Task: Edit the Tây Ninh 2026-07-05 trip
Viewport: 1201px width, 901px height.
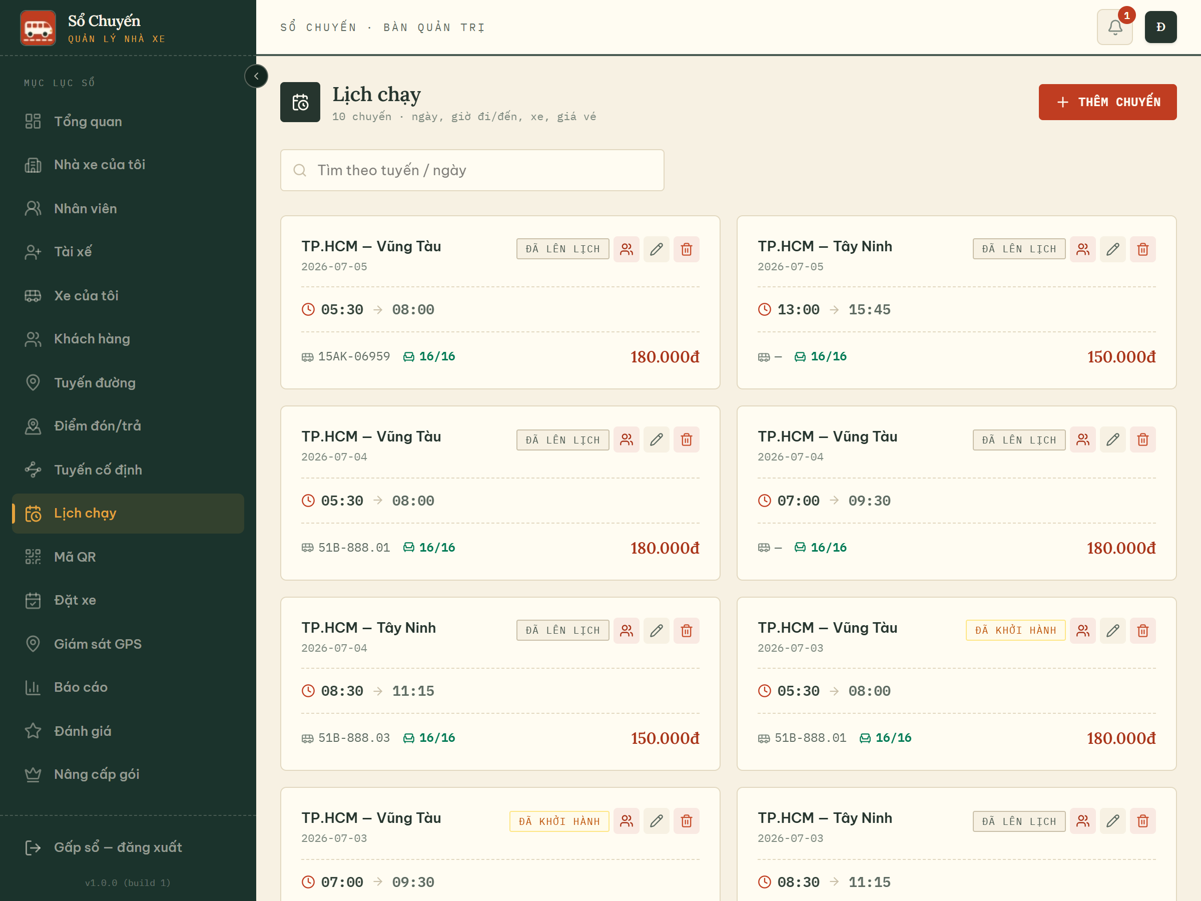Action: pos(1112,249)
